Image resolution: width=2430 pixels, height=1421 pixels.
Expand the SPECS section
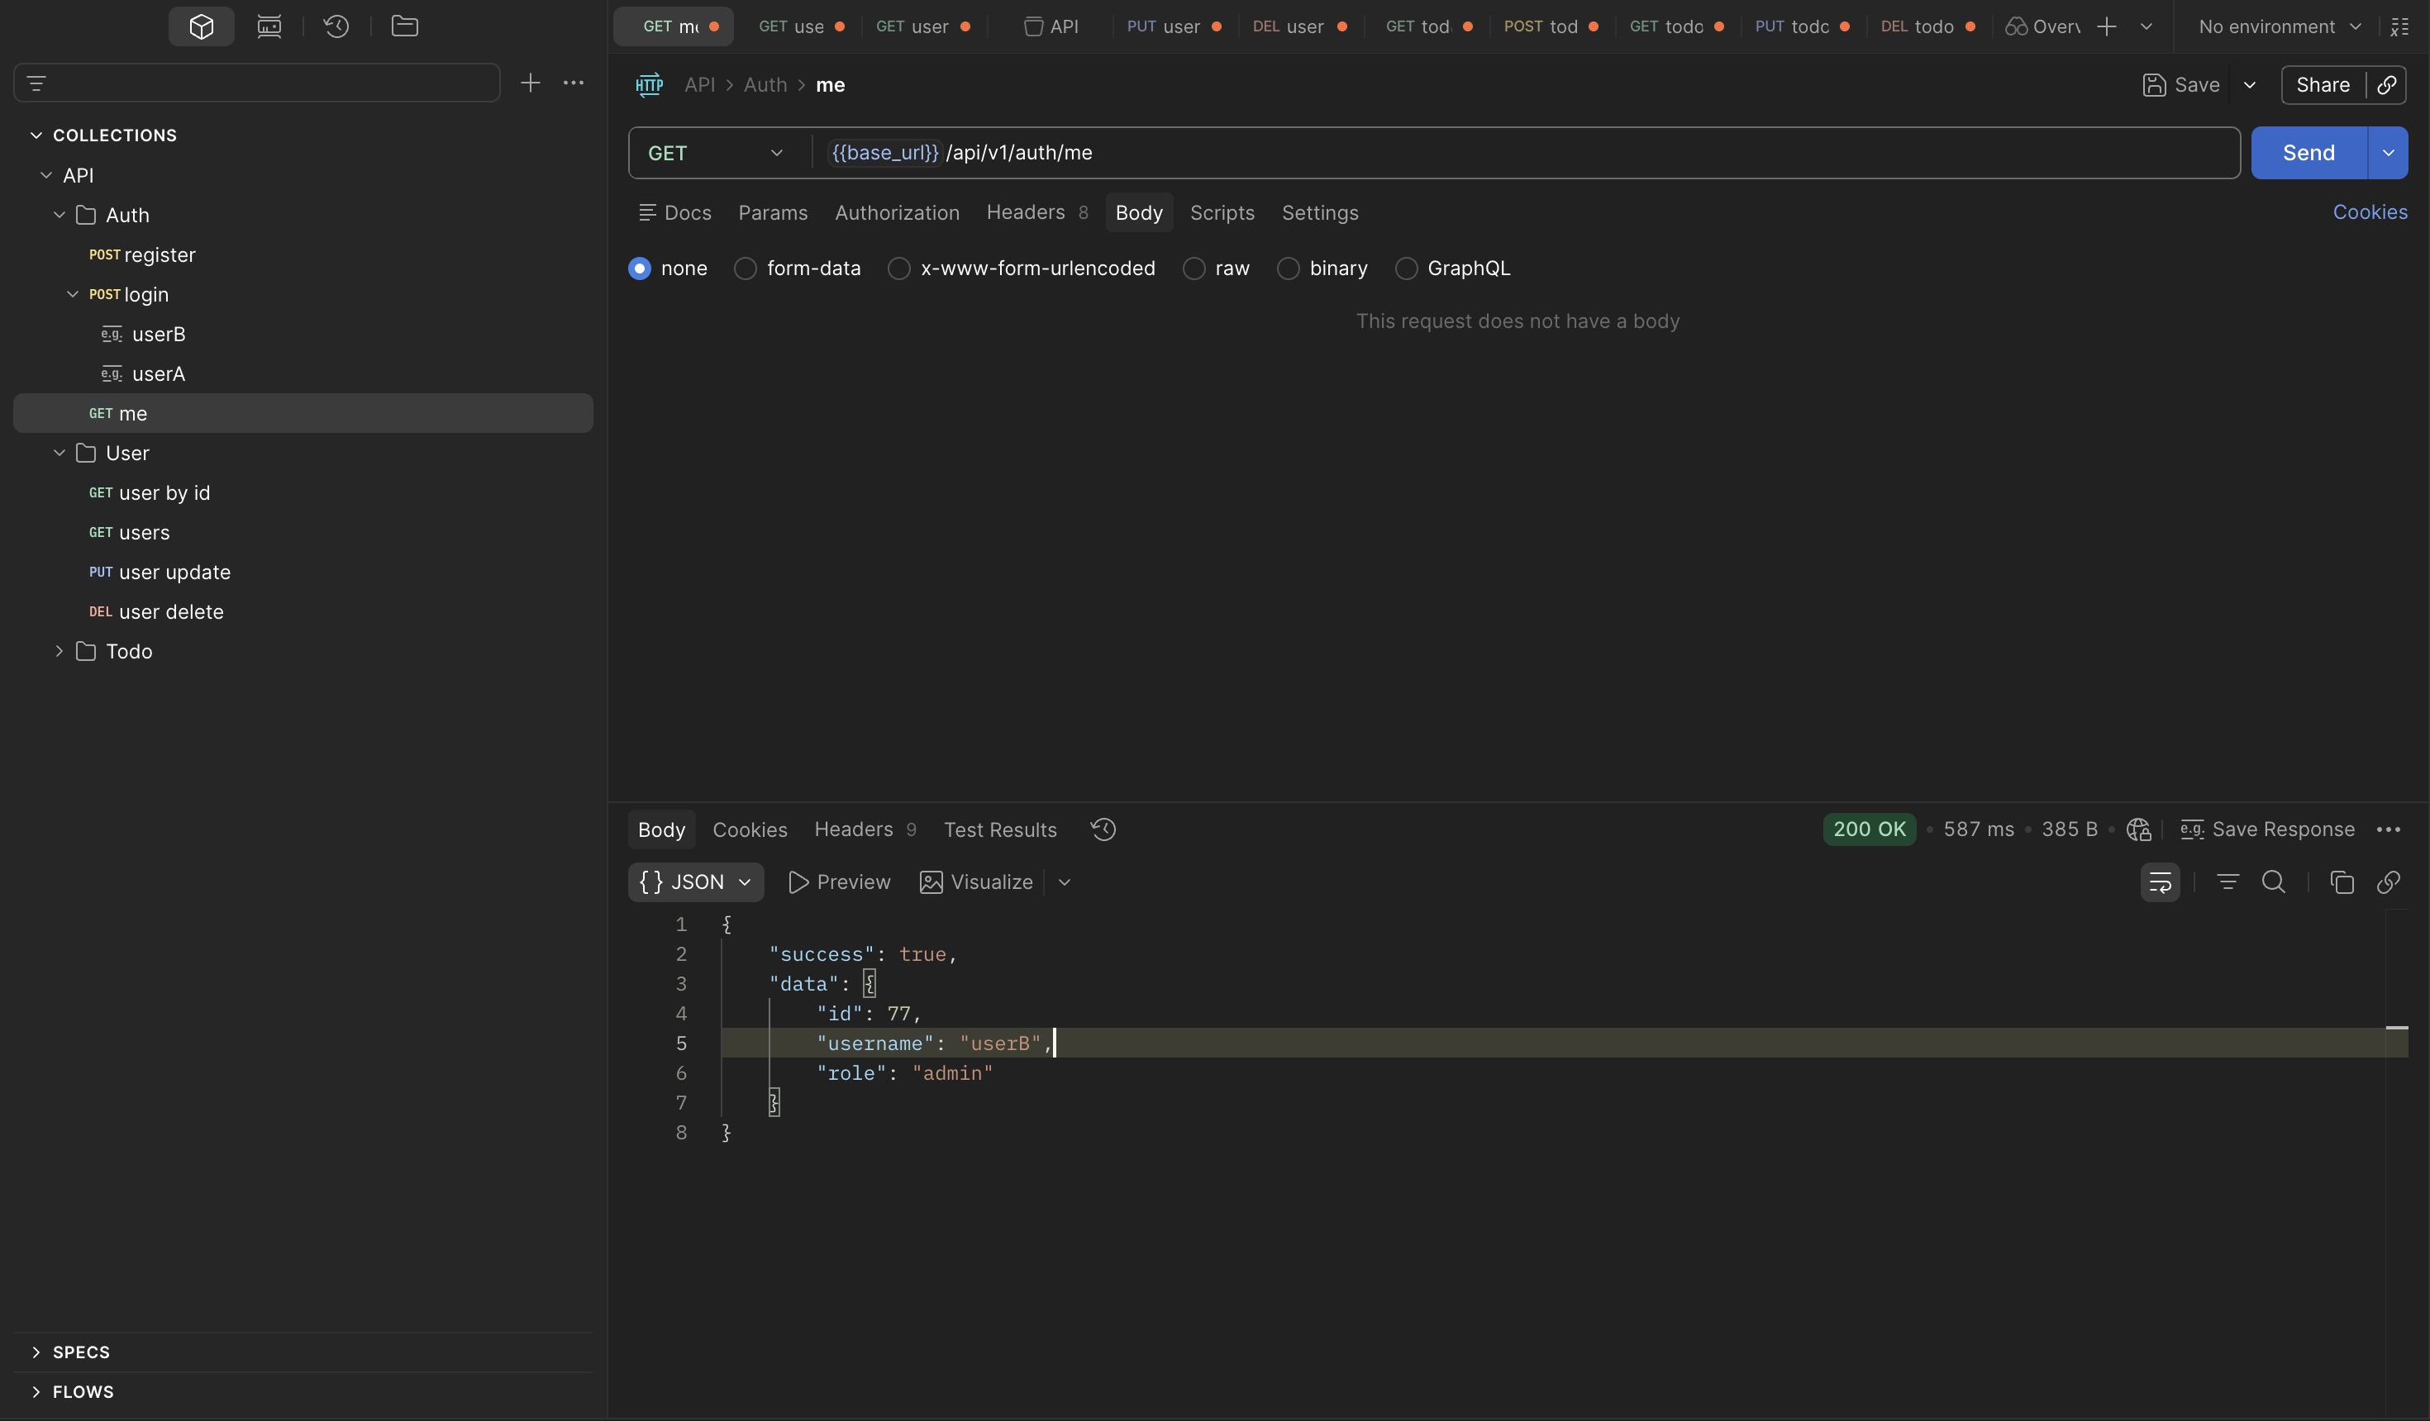[x=36, y=1352]
